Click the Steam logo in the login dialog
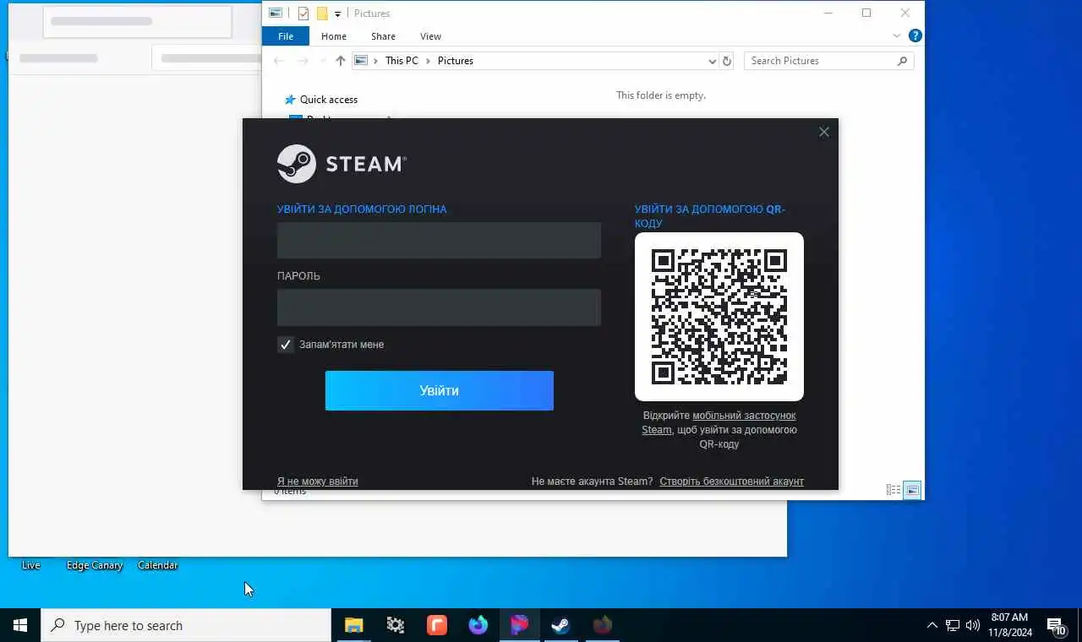This screenshot has width=1082, height=642. (342, 164)
